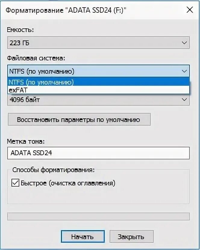This screenshot has width=200, height=250.
Task: Click the Способы форматирования group label
Action: pos(53,170)
